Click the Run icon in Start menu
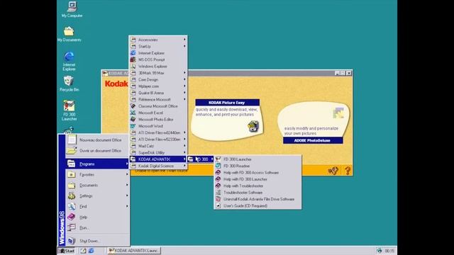 point(72,227)
